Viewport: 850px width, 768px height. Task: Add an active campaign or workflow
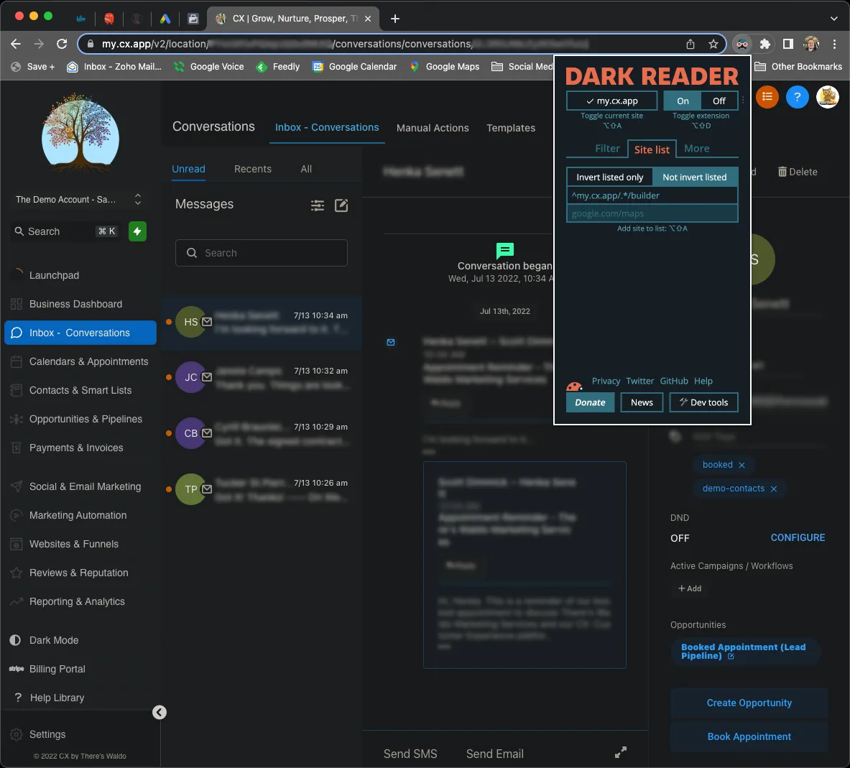690,588
